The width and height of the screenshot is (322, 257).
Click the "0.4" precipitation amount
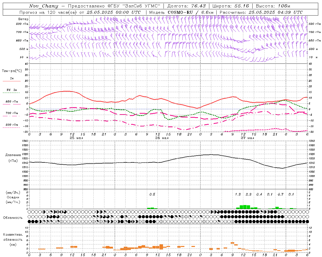259,194
